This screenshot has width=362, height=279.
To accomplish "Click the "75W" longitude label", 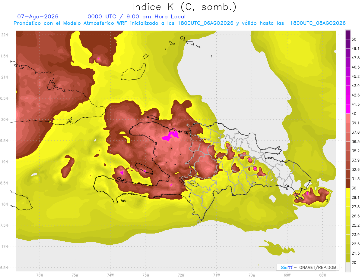I will tap(75, 275).
